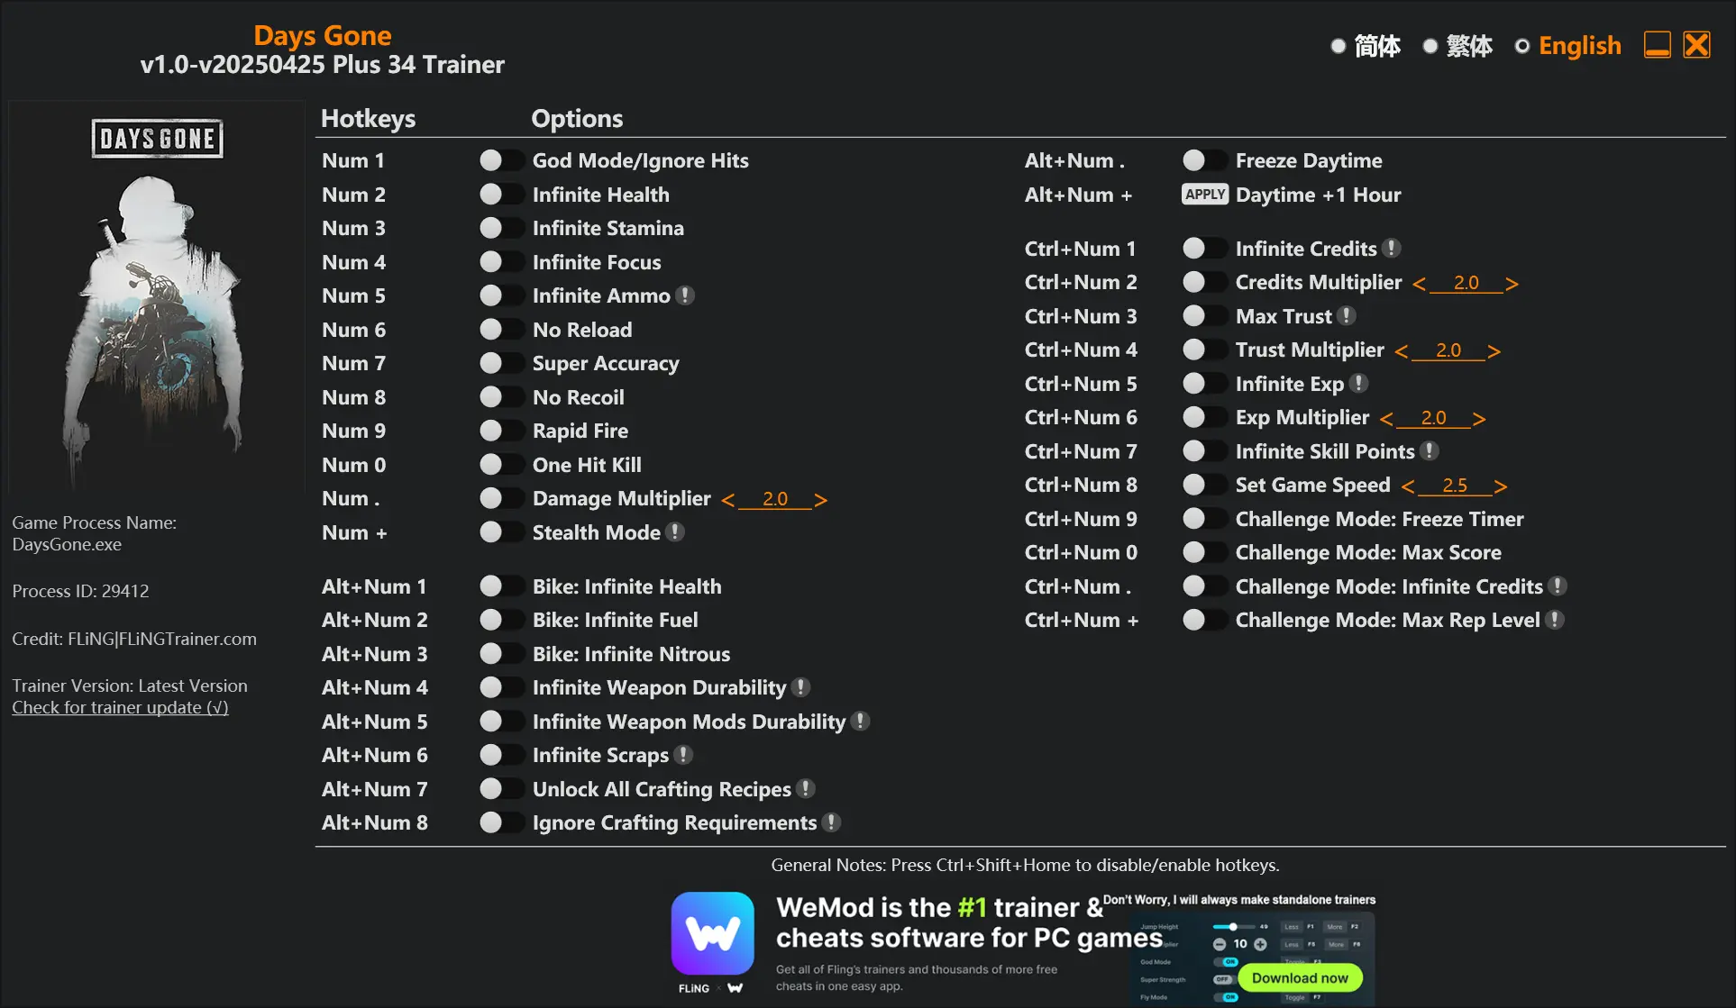This screenshot has width=1736, height=1008.
Task: Enable the Set Game Speed toggle
Action: pyautogui.click(x=1204, y=485)
